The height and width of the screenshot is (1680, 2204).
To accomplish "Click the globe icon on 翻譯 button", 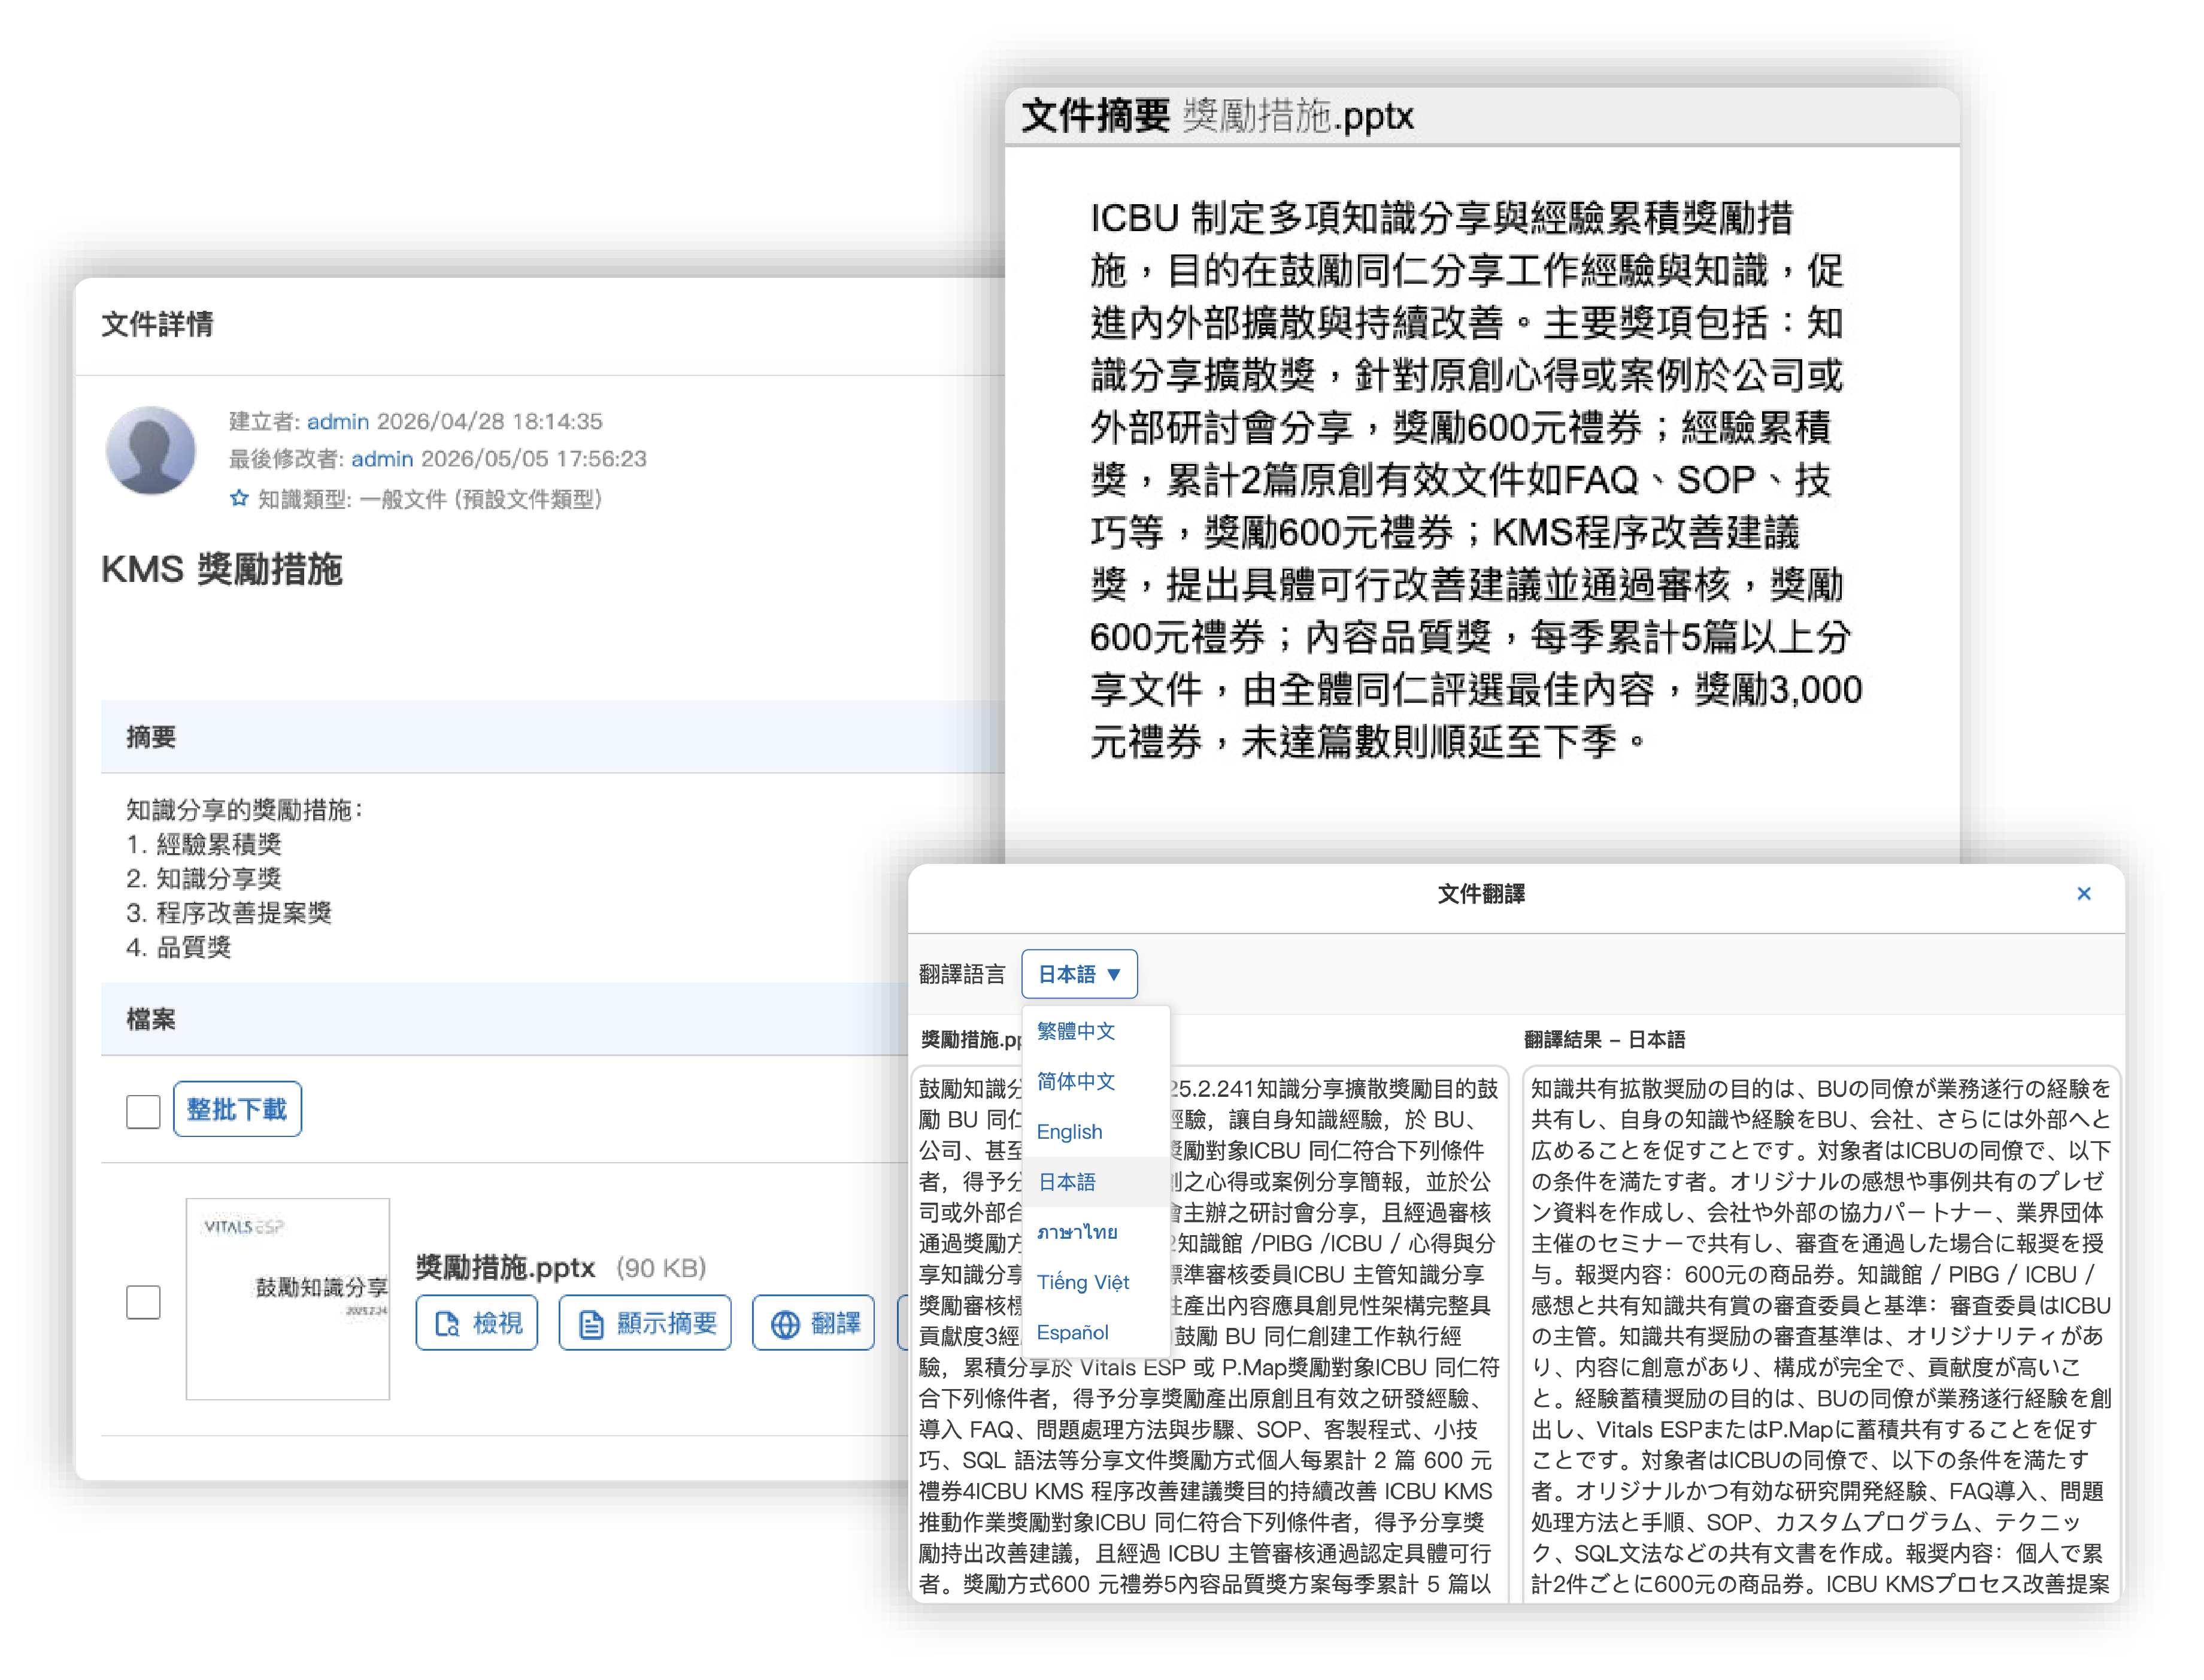I will click(x=785, y=1325).
